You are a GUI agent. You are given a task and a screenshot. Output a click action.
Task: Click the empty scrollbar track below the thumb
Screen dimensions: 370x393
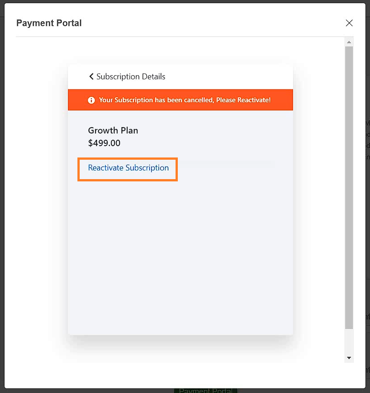pyautogui.click(x=349, y=341)
